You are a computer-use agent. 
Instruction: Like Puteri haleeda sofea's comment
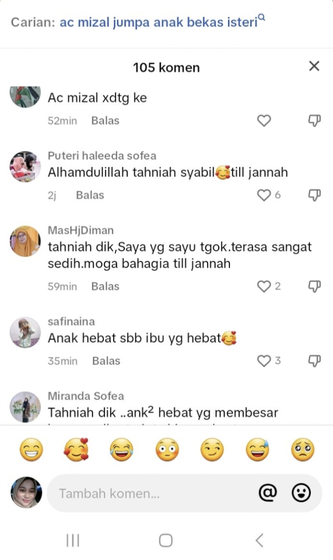(x=264, y=195)
